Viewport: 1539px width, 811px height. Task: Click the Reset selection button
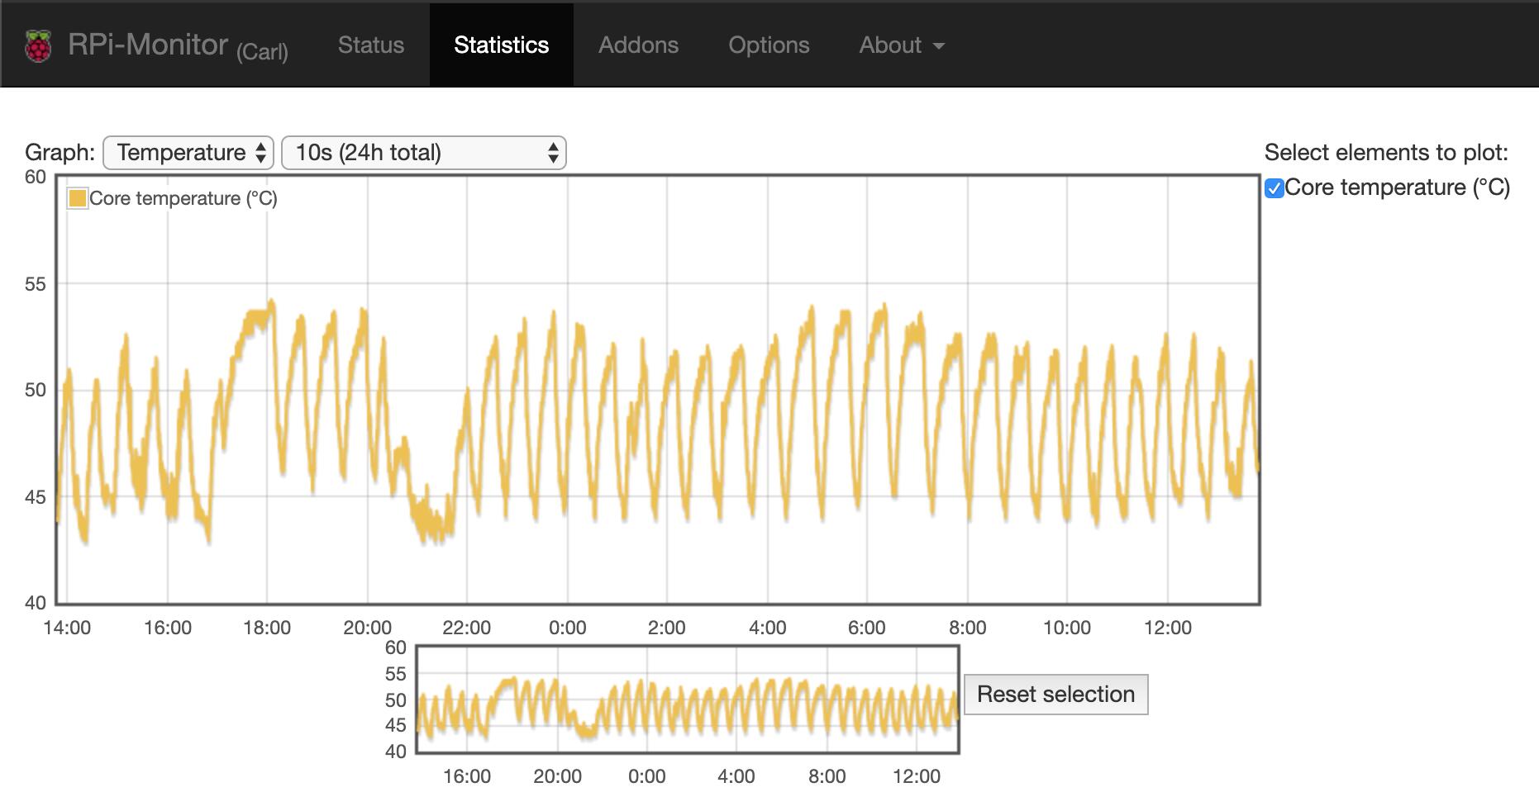(1056, 695)
